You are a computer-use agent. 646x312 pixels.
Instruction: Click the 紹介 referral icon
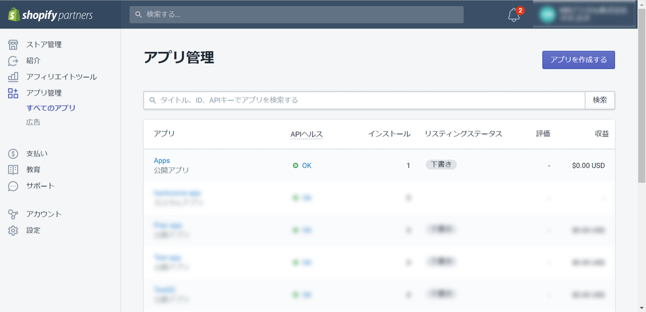coord(13,61)
